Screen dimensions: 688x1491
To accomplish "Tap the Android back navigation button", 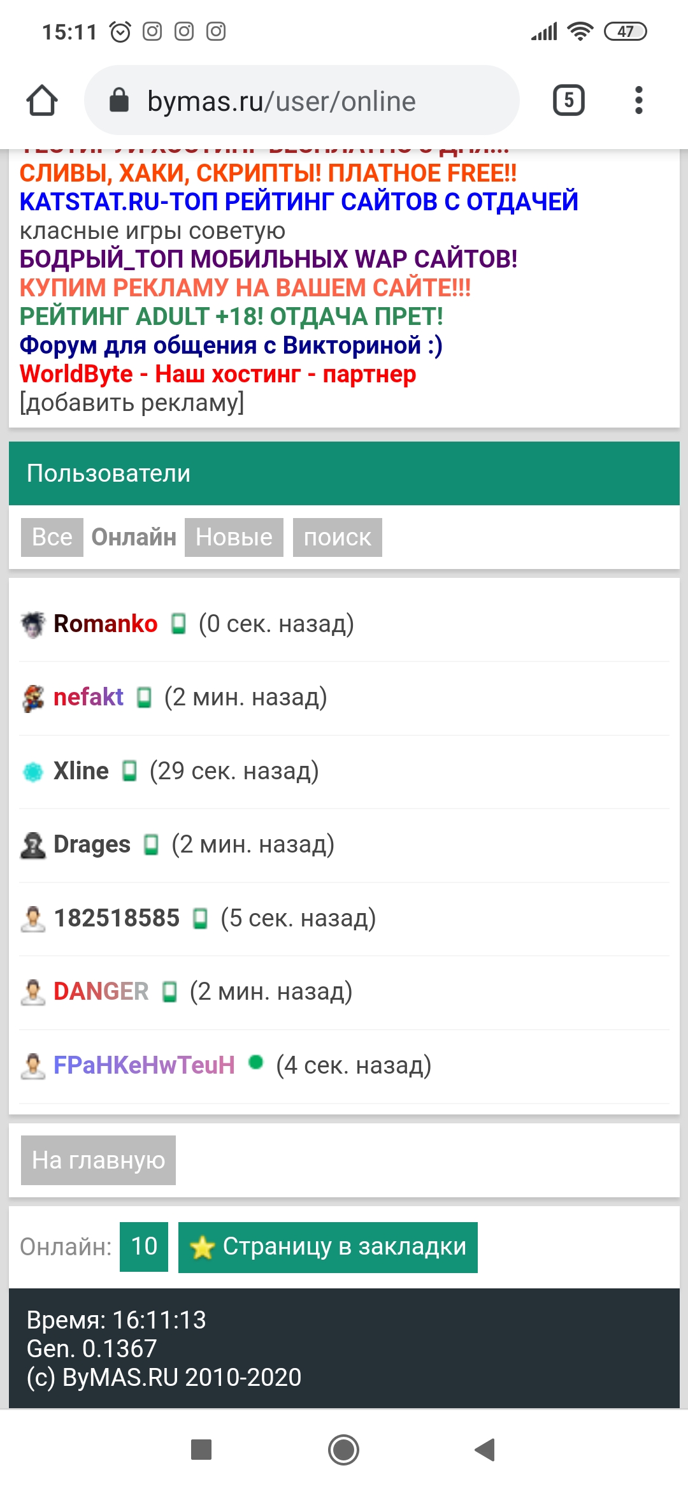I will pyautogui.click(x=485, y=1450).
